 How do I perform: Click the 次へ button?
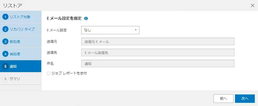pos(245,99)
